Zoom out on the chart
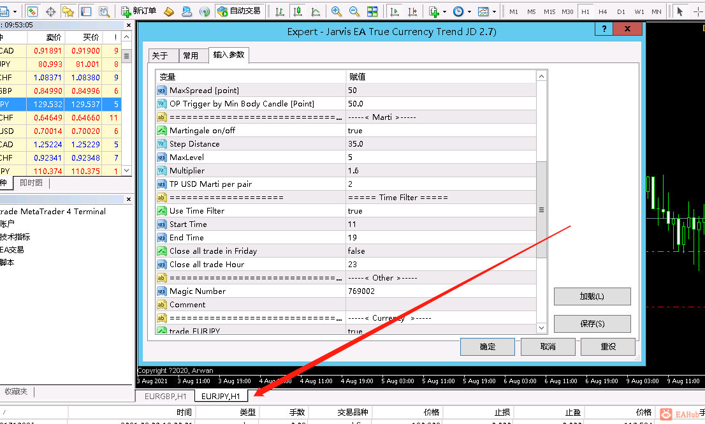 pyautogui.click(x=354, y=11)
